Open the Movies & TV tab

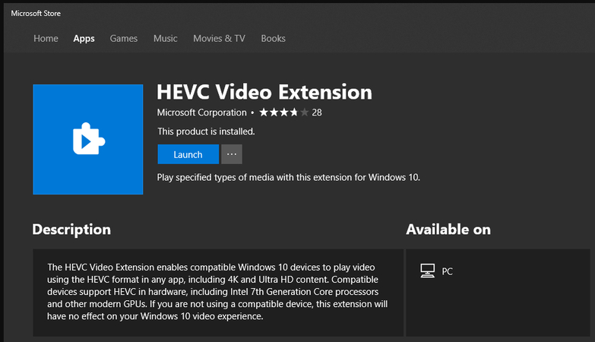pos(219,38)
